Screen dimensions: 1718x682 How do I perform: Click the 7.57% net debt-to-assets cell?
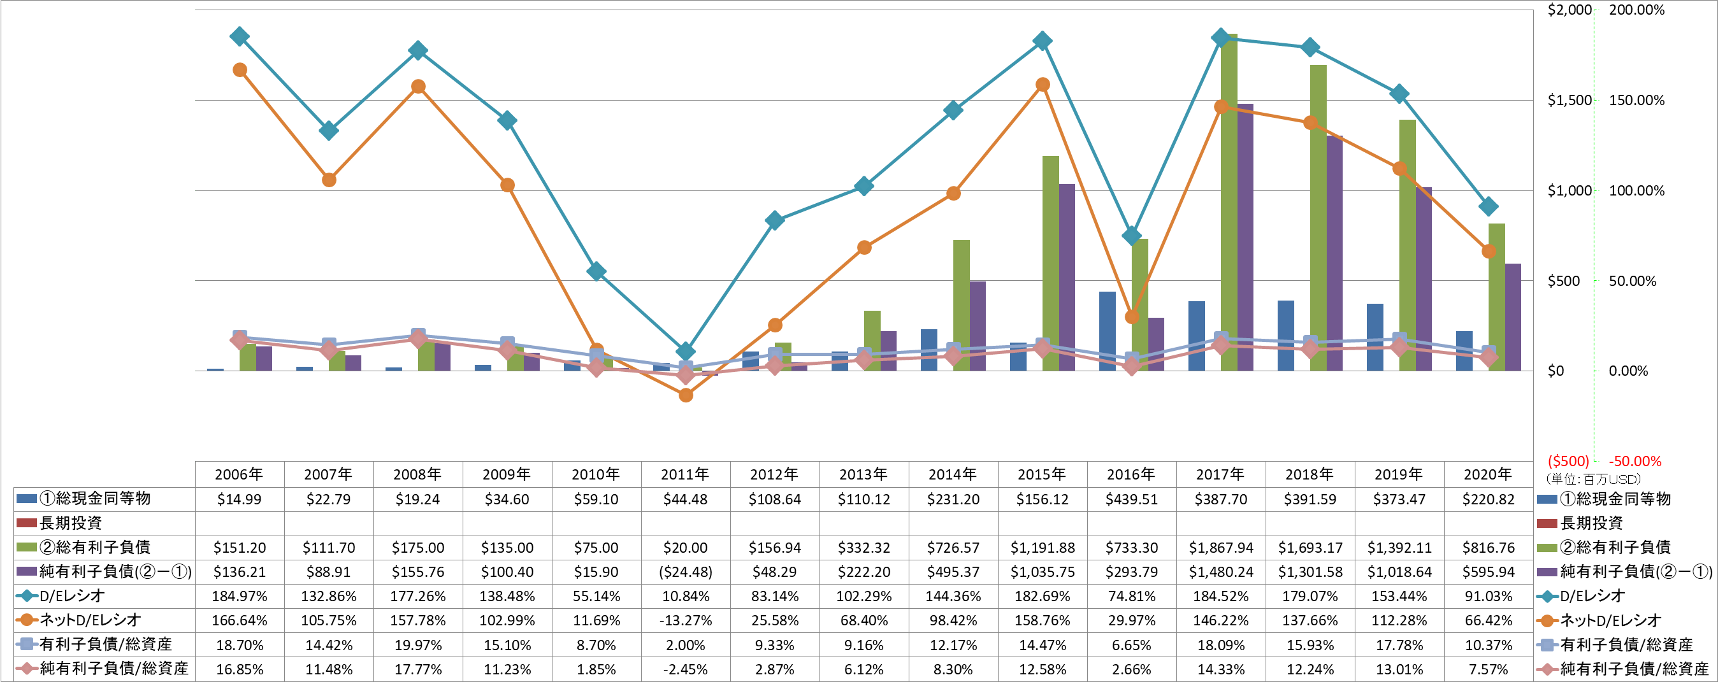coord(1488,669)
